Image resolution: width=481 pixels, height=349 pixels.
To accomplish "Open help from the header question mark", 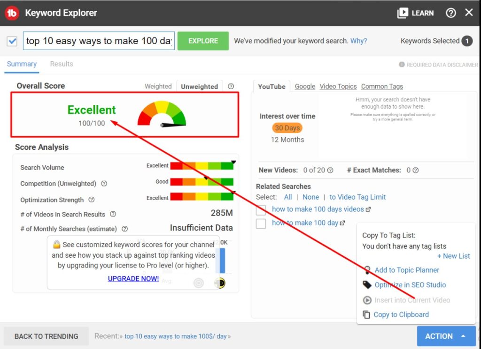I will pos(450,13).
